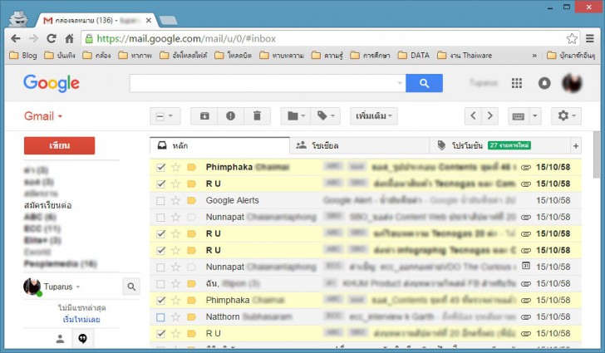Click the blue search magnifier button
This screenshot has width=605, height=353.
424,83
